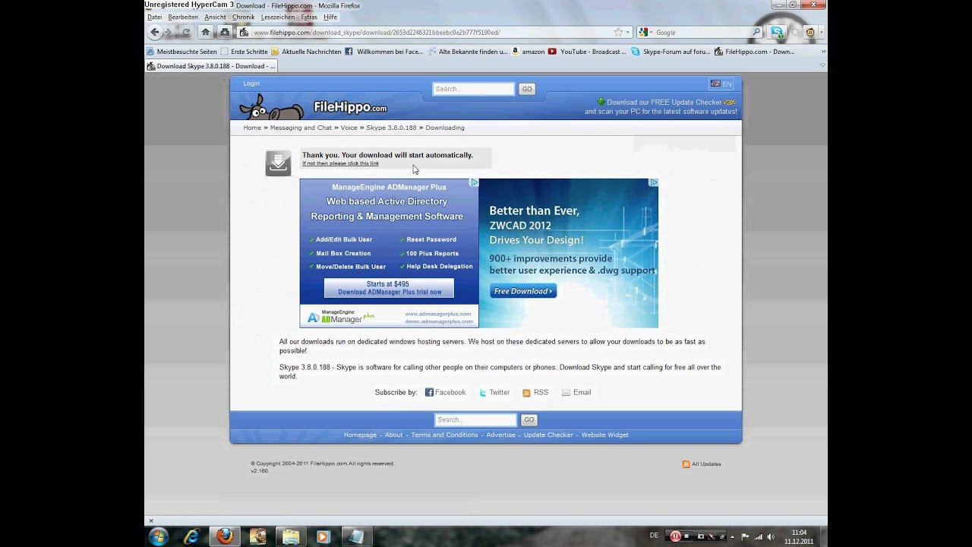
Task: Launch Internet Explorer from the taskbar
Action: pyautogui.click(x=191, y=536)
